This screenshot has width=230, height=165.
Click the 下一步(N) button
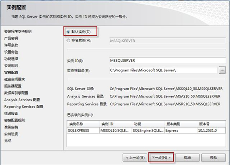(x=161, y=157)
